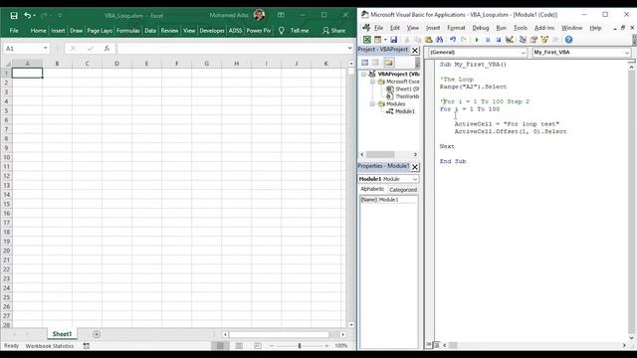Screen dimensions: 637x358
Task: Save the workbook from Excel quick access toolbar
Action: click(x=14, y=16)
